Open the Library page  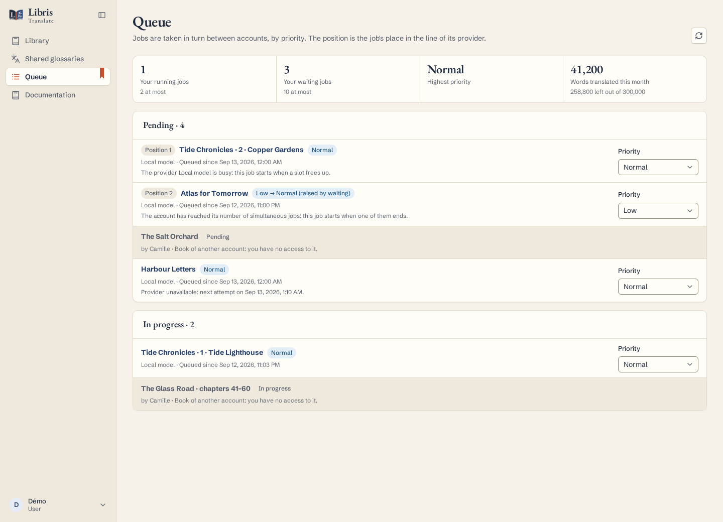58,41
